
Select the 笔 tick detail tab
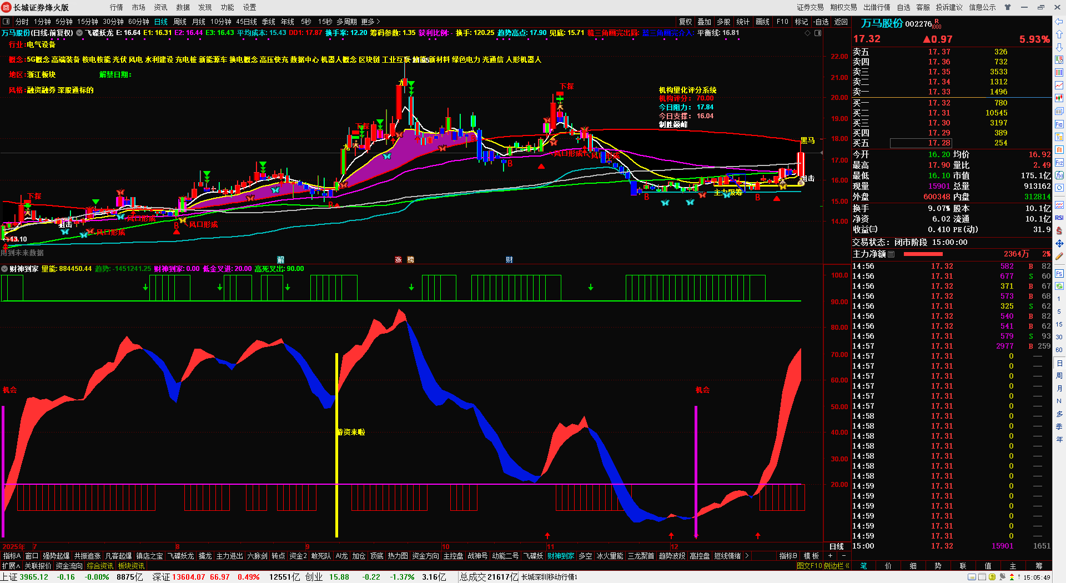863,566
